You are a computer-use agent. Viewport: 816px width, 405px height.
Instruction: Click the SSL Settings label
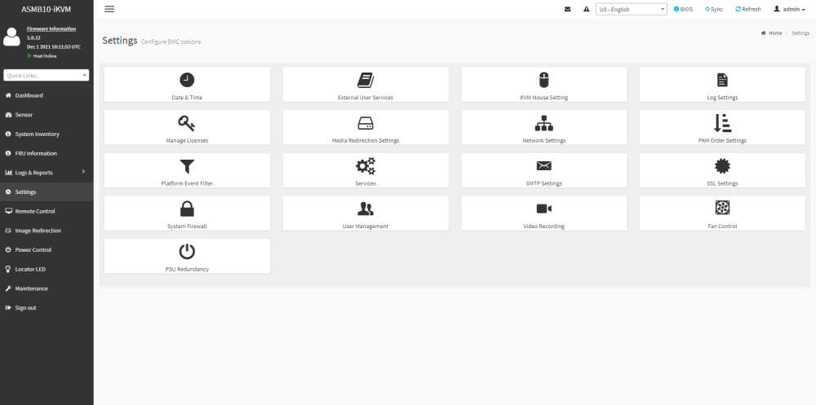point(722,183)
